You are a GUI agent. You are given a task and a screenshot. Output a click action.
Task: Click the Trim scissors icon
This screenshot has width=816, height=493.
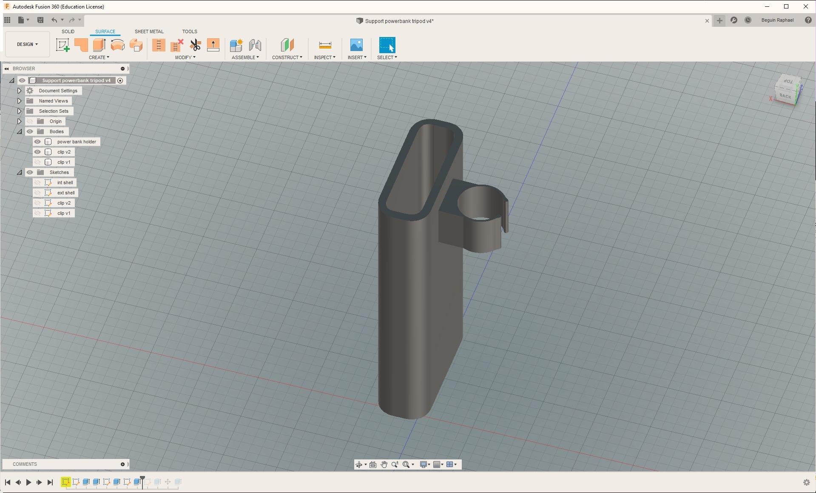click(x=195, y=45)
